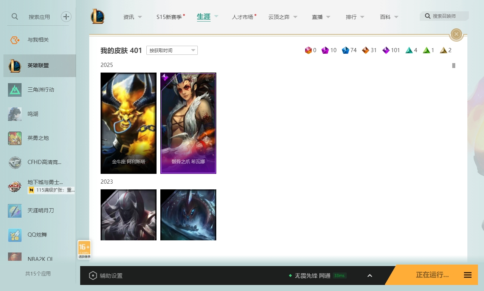
Task: Toggle the blue epic gem filter showing 74
Action: [x=345, y=50]
